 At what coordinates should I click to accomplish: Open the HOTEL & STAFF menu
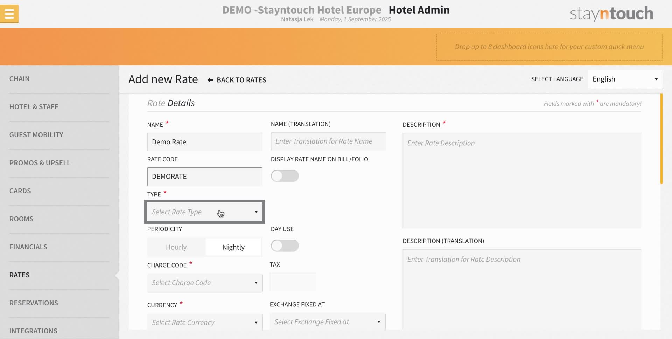[x=34, y=107]
